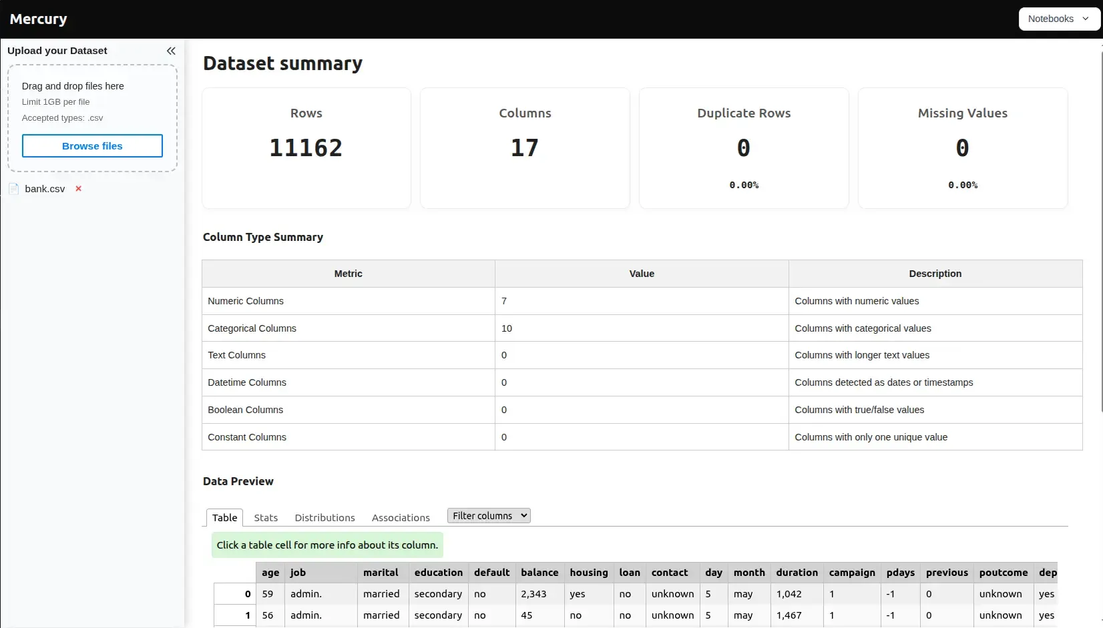Switch to the Distributions tab
Image resolution: width=1103 pixels, height=628 pixels.
tap(324, 517)
